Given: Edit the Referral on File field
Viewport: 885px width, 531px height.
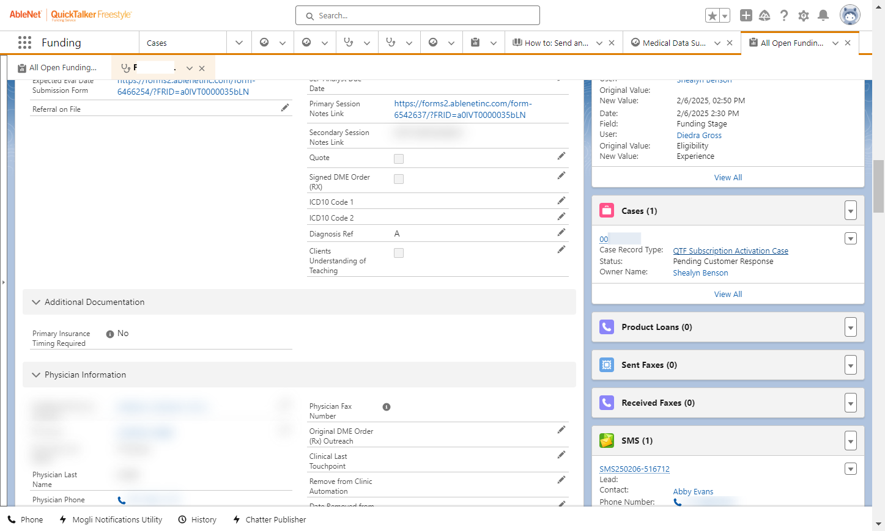Looking at the screenshot, I should [284, 108].
